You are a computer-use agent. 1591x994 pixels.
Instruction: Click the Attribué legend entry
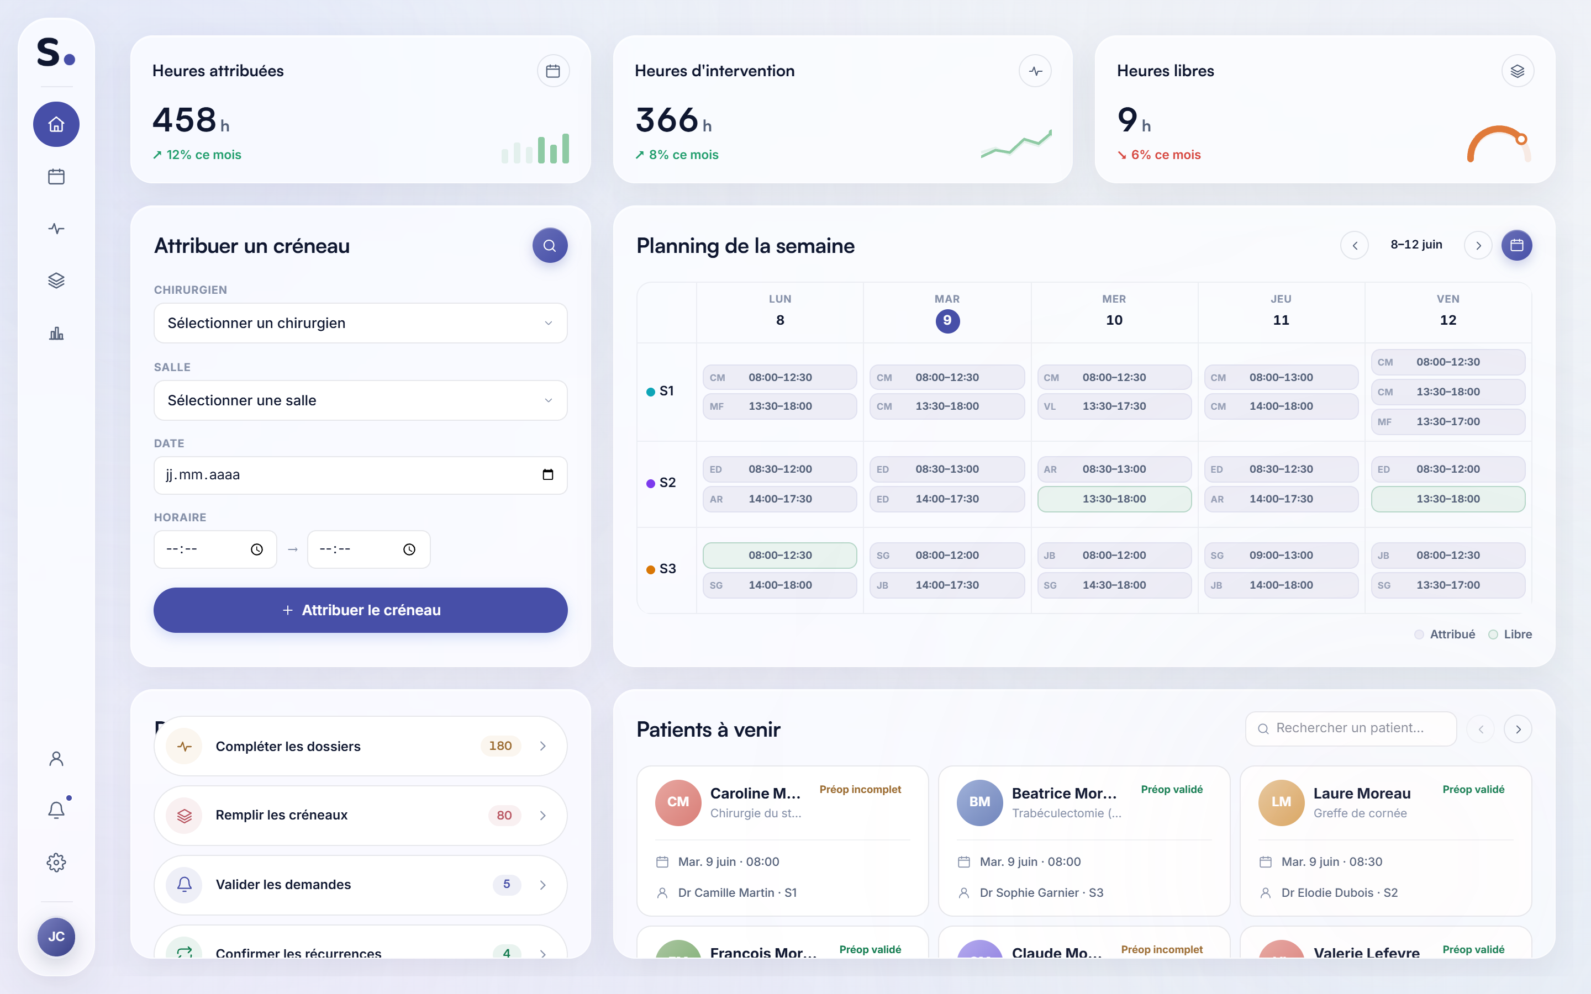[x=1445, y=635]
